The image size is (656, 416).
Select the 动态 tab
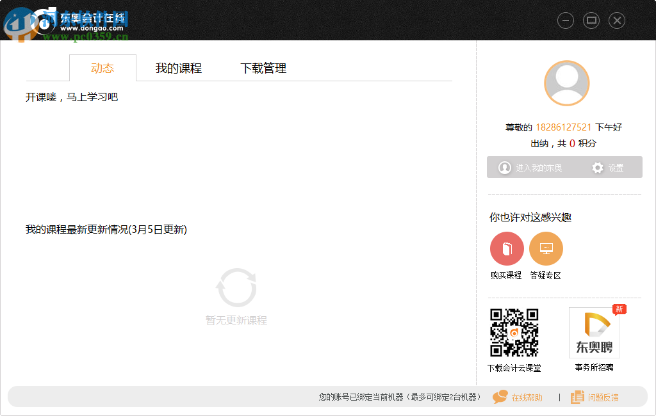click(102, 67)
